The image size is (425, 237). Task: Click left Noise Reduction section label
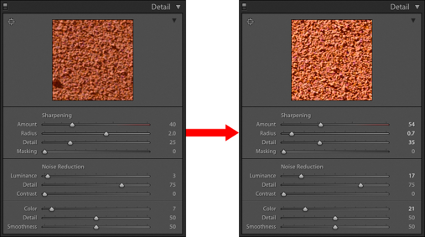pos(63,167)
